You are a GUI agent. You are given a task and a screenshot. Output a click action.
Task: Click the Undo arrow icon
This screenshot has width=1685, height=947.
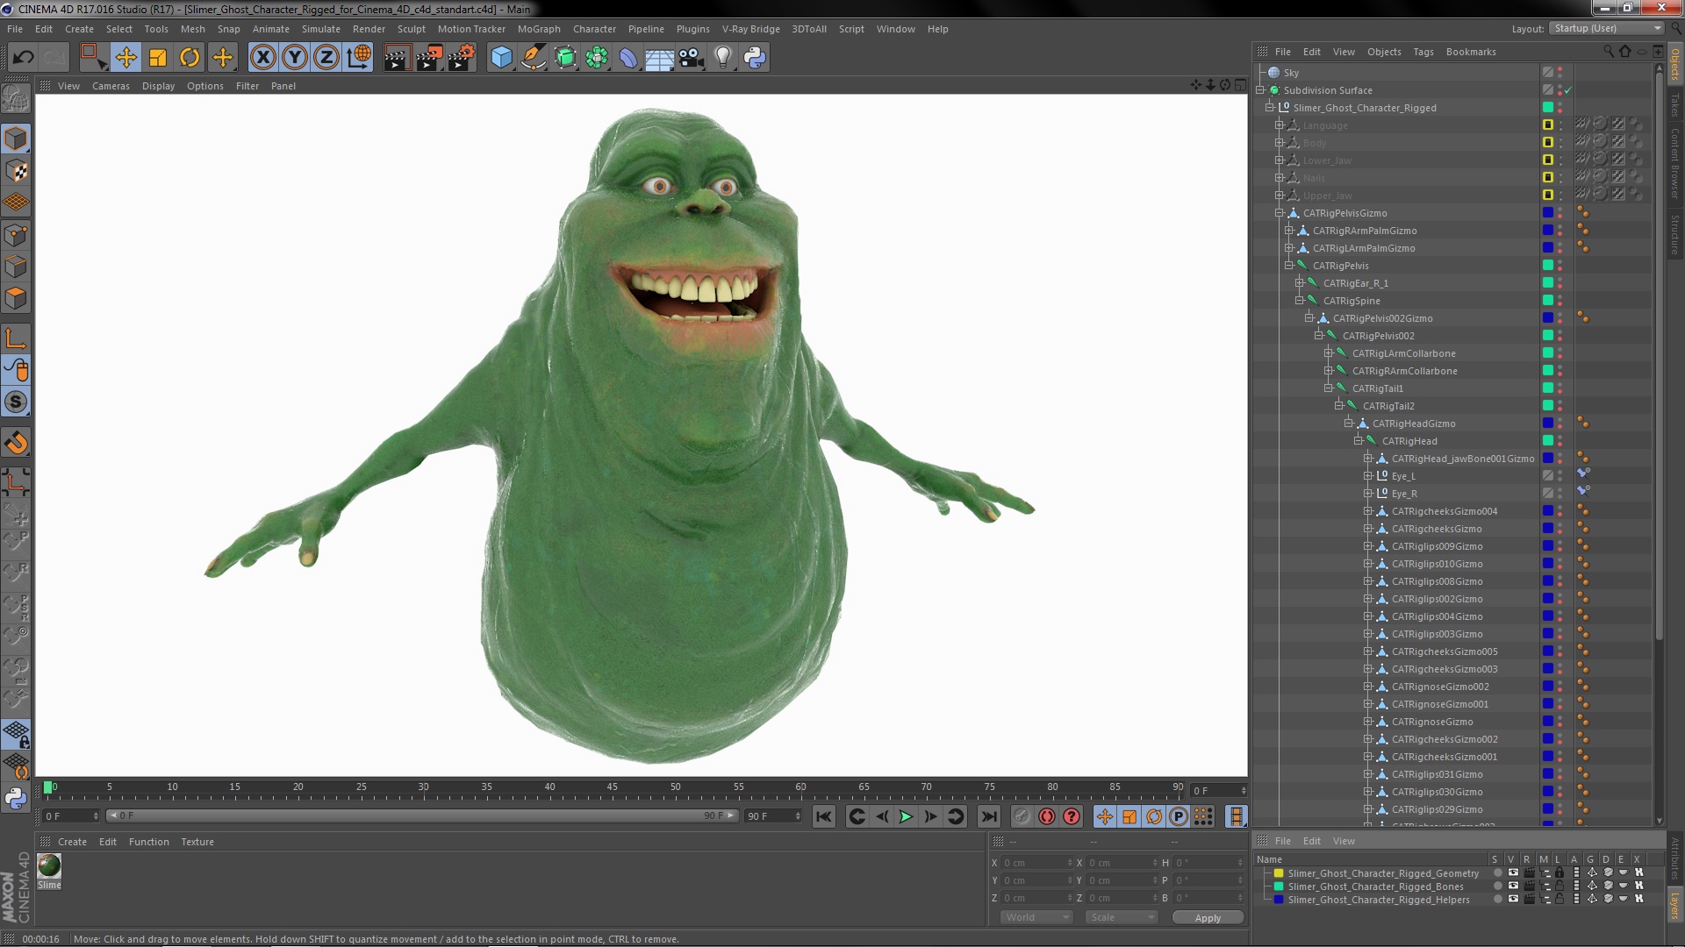[23, 58]
